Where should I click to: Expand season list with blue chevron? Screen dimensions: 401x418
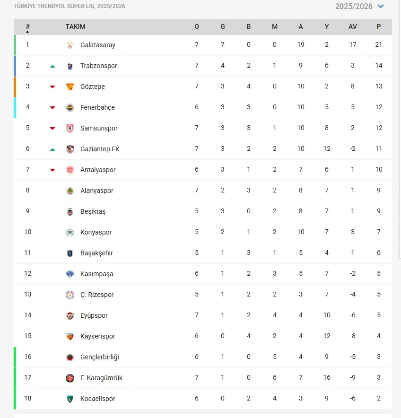click(x=381, y=6)
